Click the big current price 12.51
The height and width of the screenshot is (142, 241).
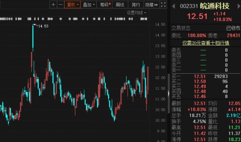(197, 16)
